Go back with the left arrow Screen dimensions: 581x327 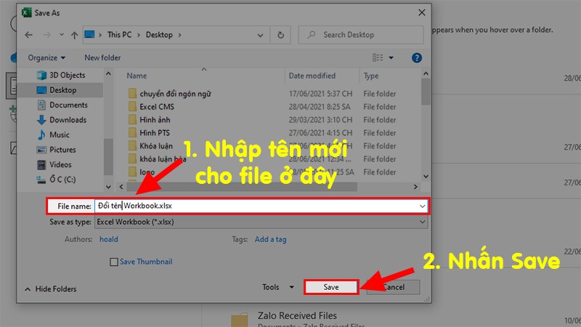point(28,35)
